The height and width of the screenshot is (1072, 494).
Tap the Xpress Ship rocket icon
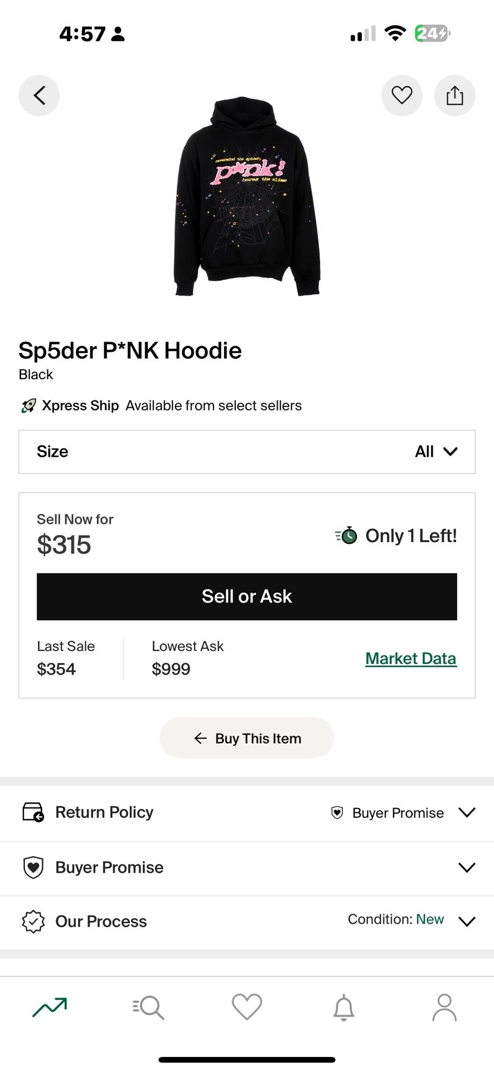28,406
